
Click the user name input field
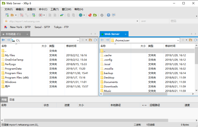pyautogui.click(x=154, y=21)
